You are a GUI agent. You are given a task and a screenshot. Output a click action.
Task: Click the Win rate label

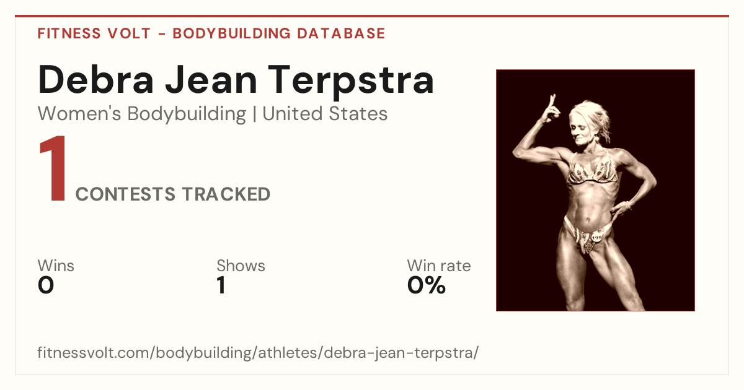point(438,266)
